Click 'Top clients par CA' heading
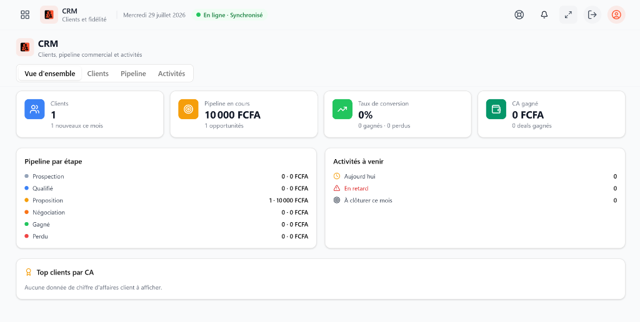 65,272
